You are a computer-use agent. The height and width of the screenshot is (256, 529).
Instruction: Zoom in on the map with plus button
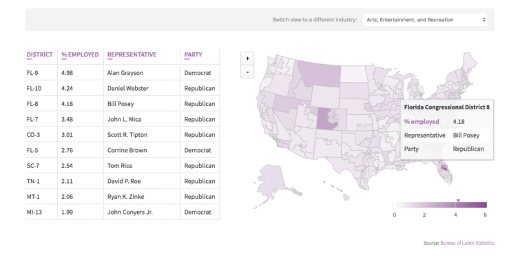(247, 58)
